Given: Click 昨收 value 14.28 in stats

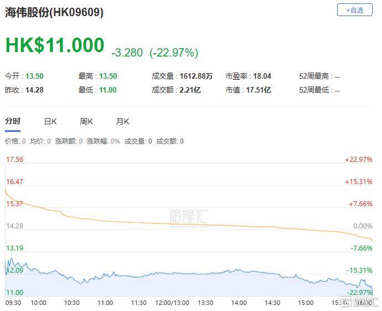Looking at the screenshot, I should tap(34, 90).
